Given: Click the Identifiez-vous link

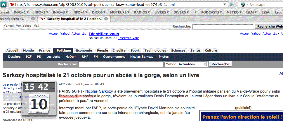Looking at the screenshot, I should point(104,34).
